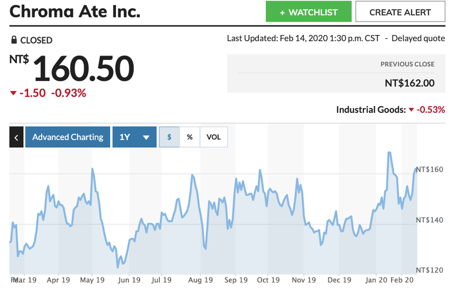Image resolution: width=452 pixels, height=288 pixels.
Task: Select the Chroma Ate Inc. heading
Action: 75,11
